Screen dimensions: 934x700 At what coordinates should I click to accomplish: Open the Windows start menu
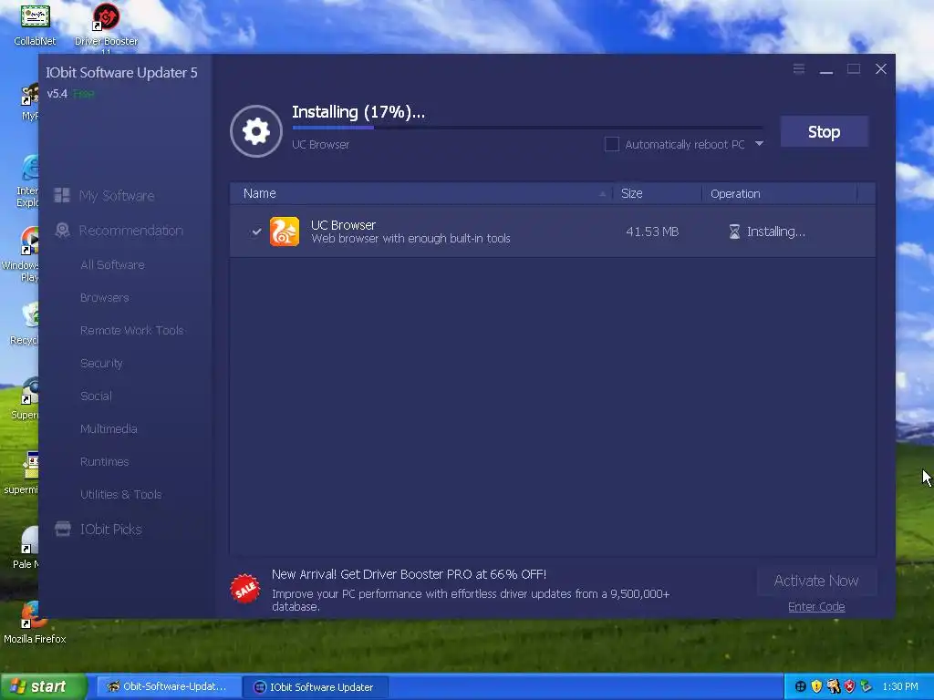43,686
